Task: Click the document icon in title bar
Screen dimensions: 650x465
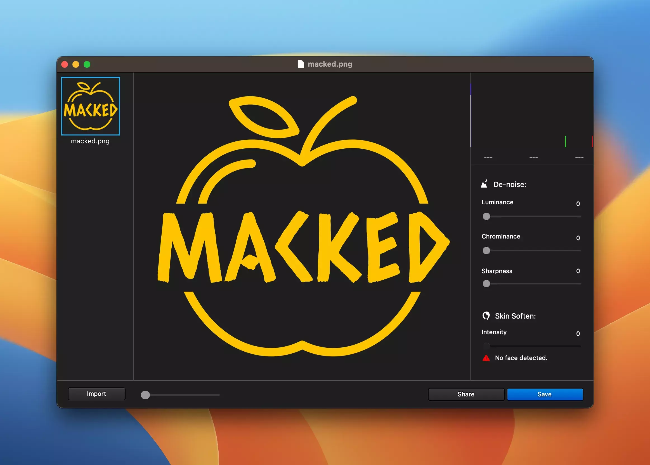Action: [301, 64]
